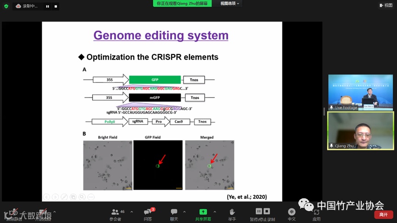This screenshot has height=223, width=397.
Task: Click the sgRNA box in diagram
Action: point(138,121)
